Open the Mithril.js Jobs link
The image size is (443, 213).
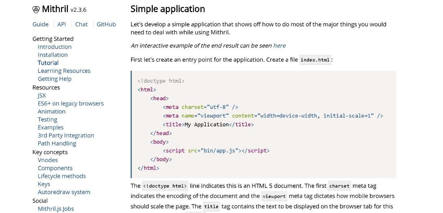pyautogui.click(x=56, y=209)
